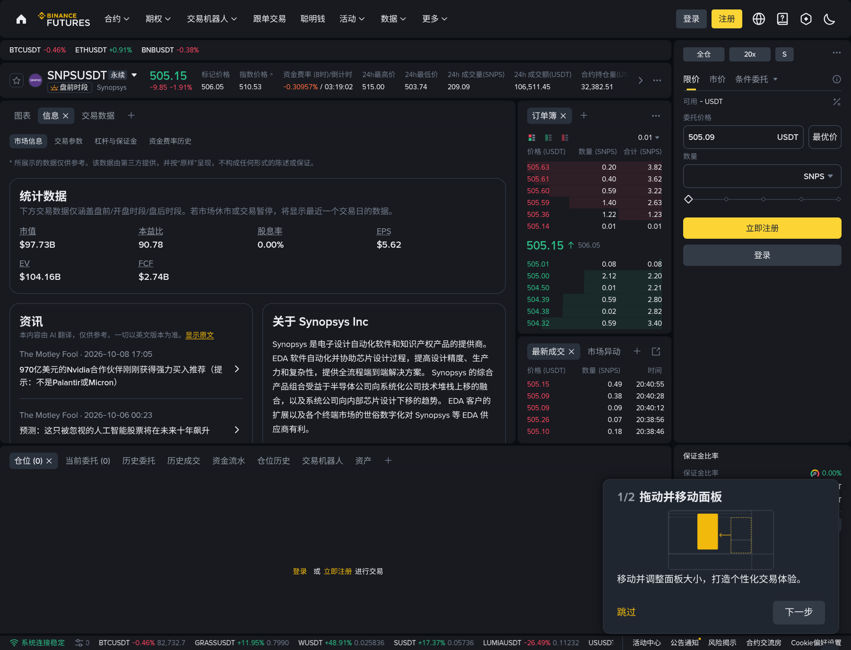The width and height of the screenshot is (851, 650).
Task: Click 全仓 margin mode button
Action: pyautogui.click(x=703, y=54)
